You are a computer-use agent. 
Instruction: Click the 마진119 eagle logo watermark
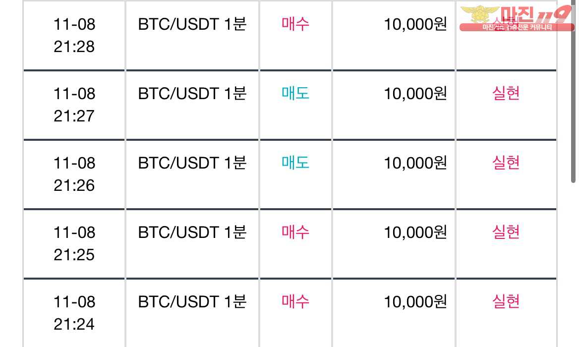tap(517, 18)
